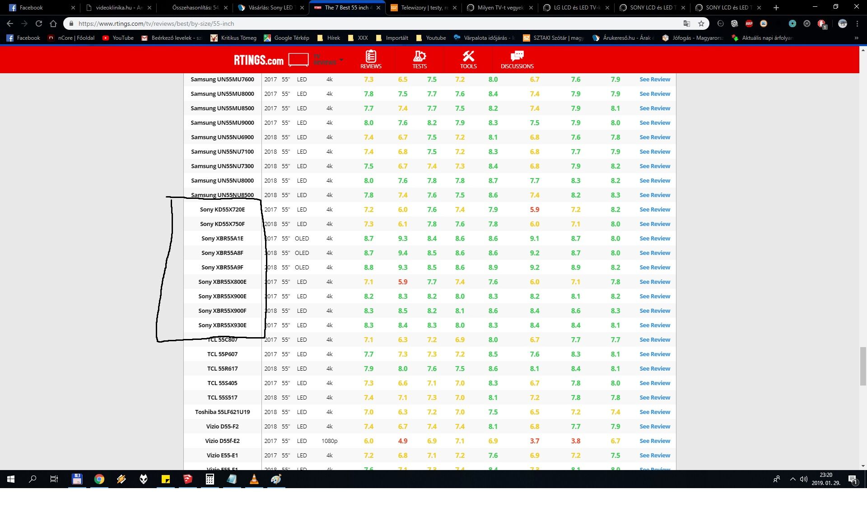The image size is (867, 527).
Task: Switch to the Telewizory testy tab
Action: click(x=423, y=8)
